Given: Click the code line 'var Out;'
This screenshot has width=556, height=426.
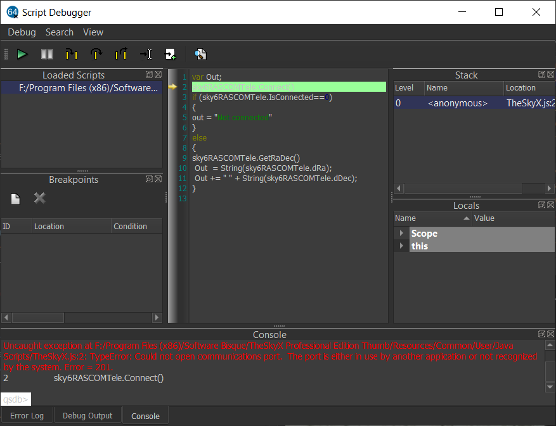Looking at the screenshot, I should 207,77.
